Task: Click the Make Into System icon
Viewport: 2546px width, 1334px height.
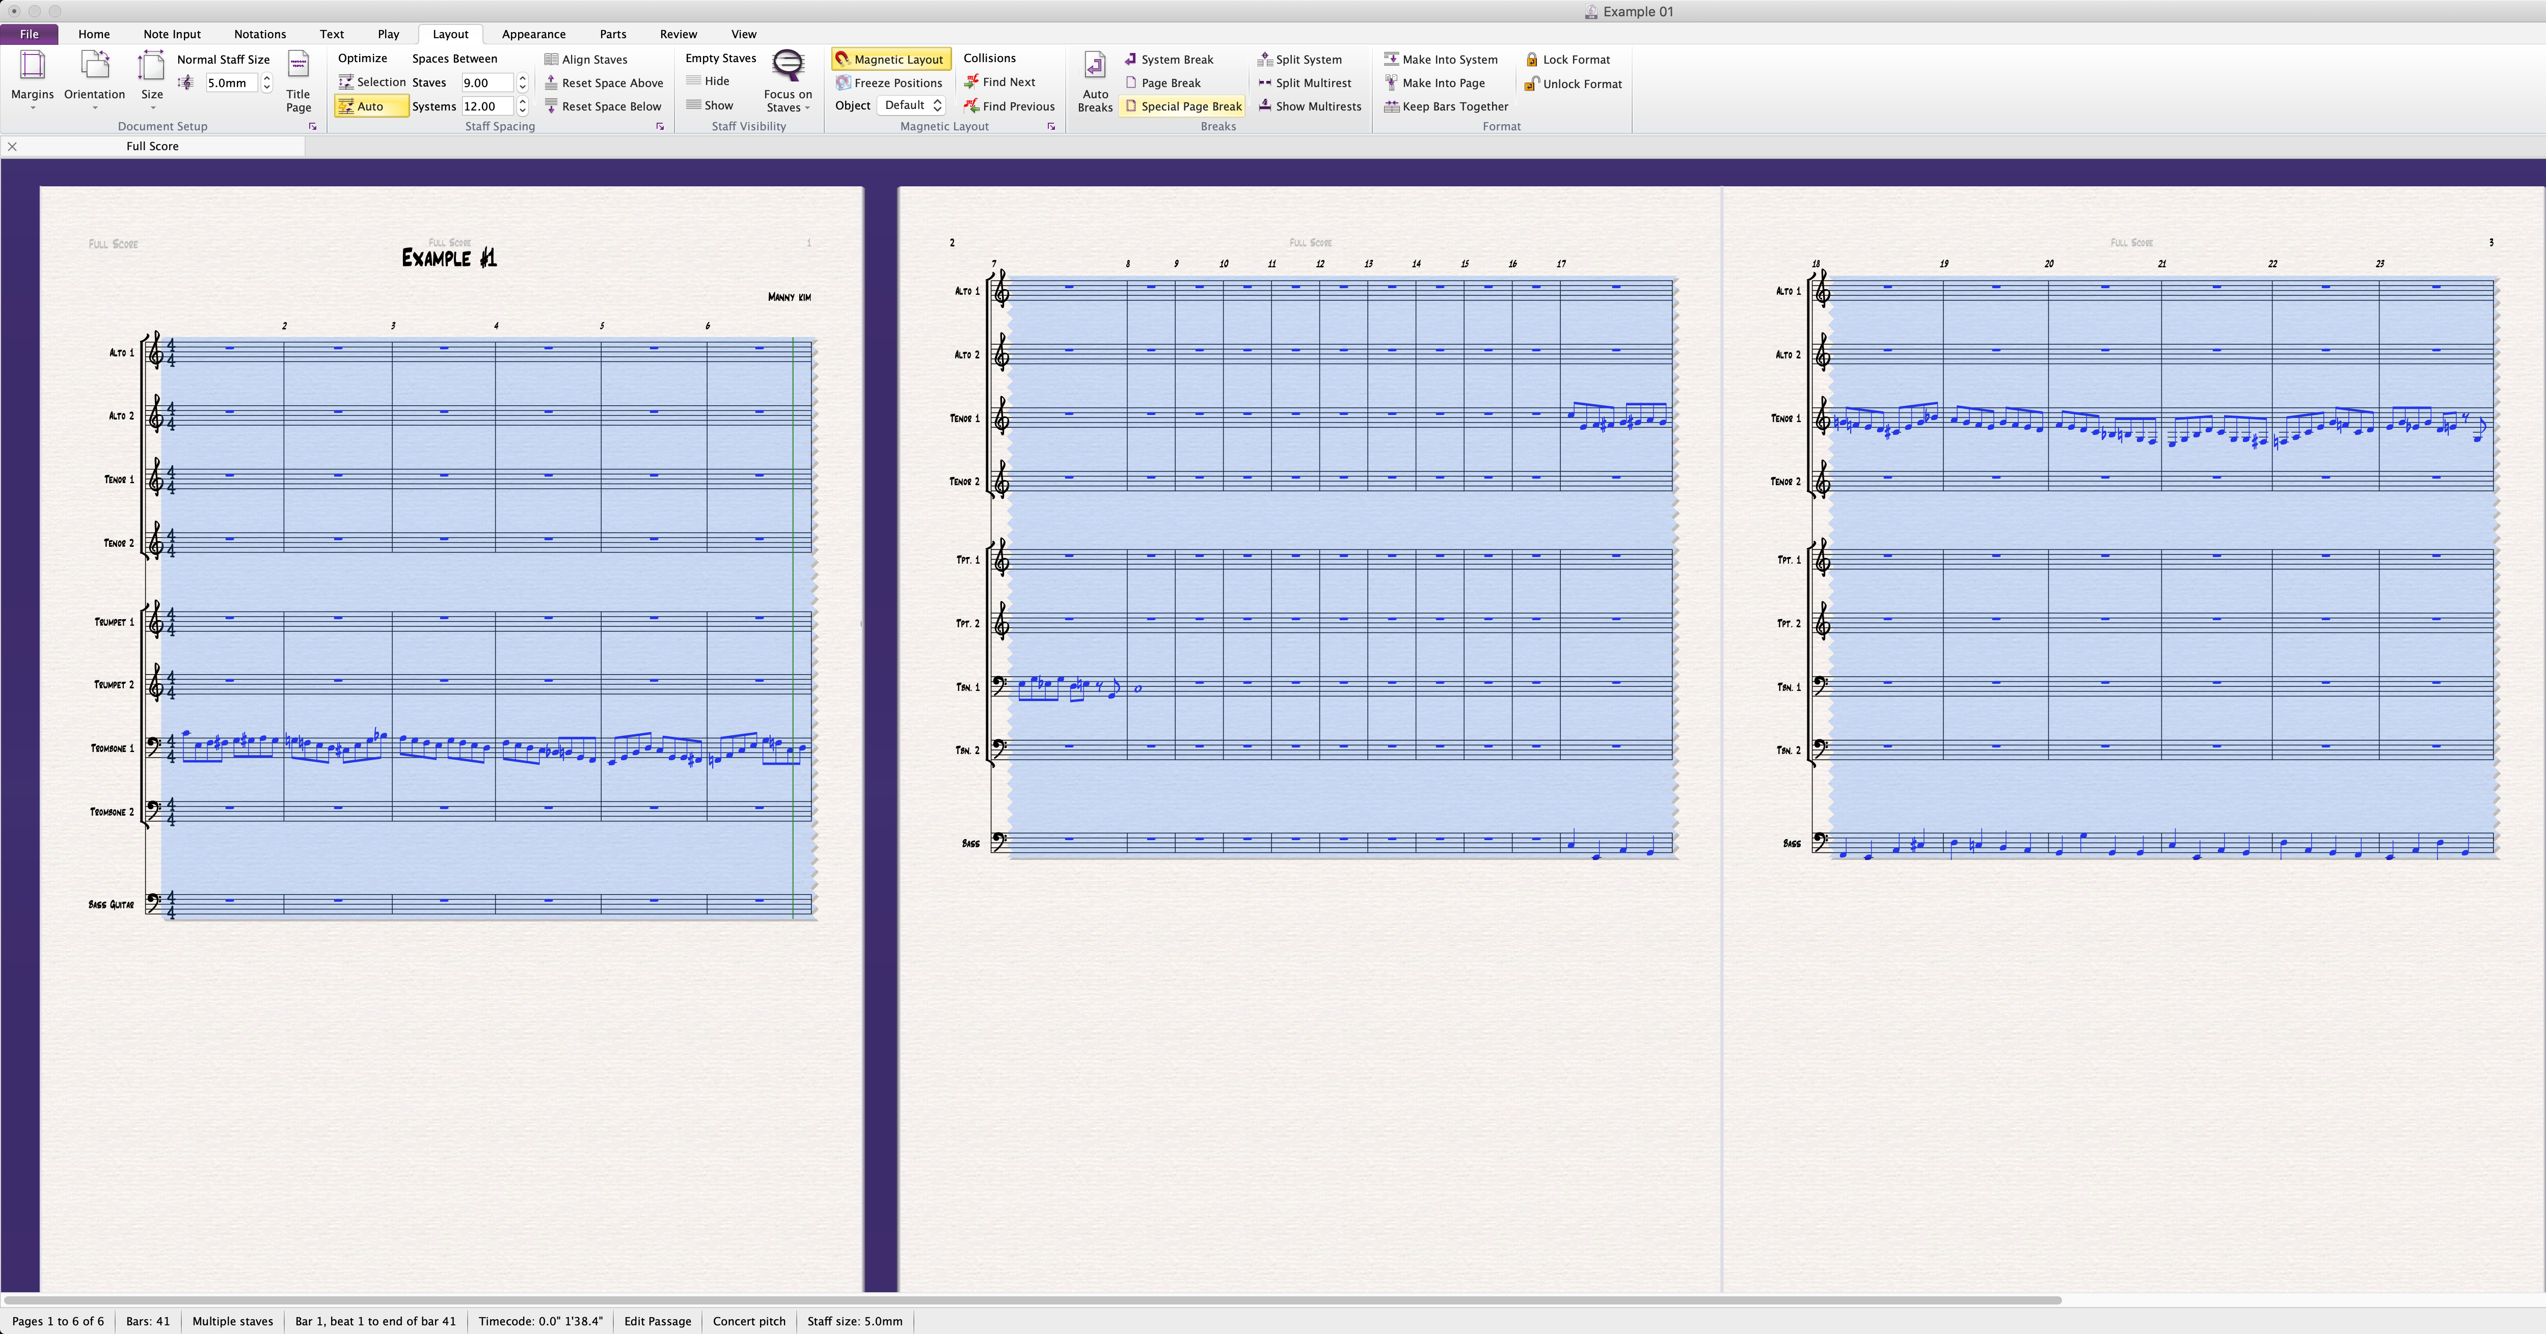Action: [x=1392, y=59]
